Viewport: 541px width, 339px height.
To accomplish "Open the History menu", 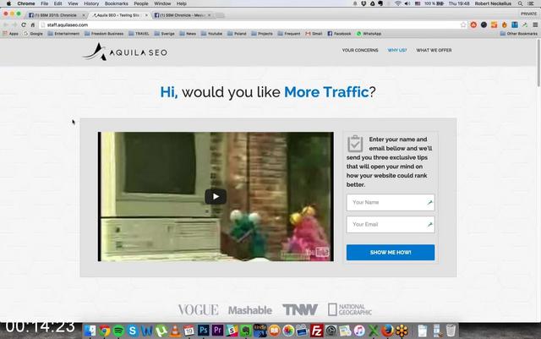I will point(91,3).
